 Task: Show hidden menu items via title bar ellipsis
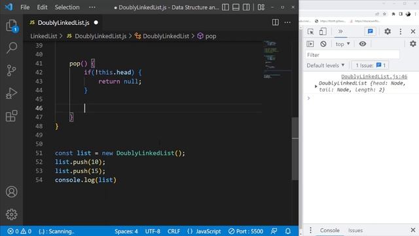click(x=92, y=7)
